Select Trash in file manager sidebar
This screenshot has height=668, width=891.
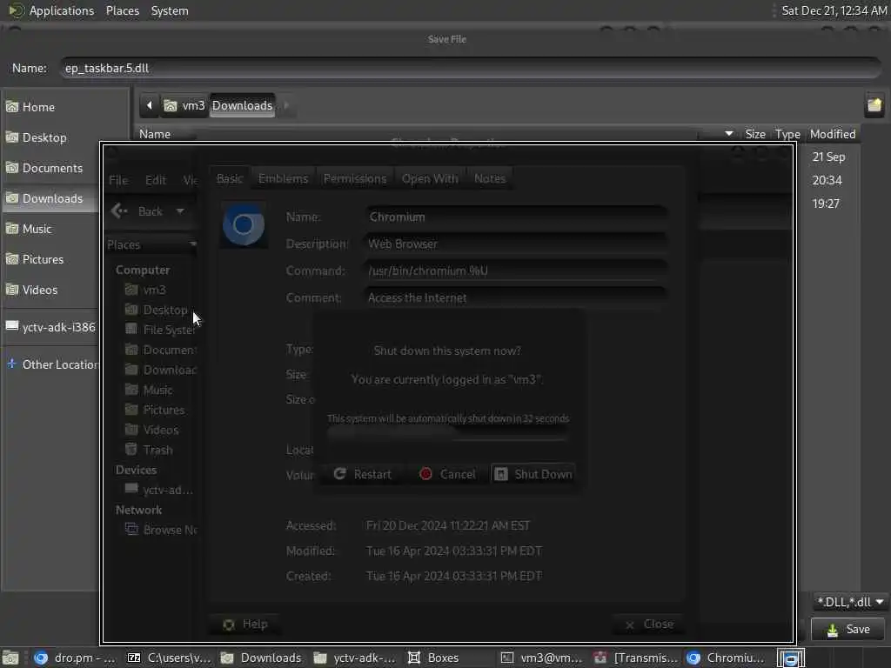click(149, 450)
